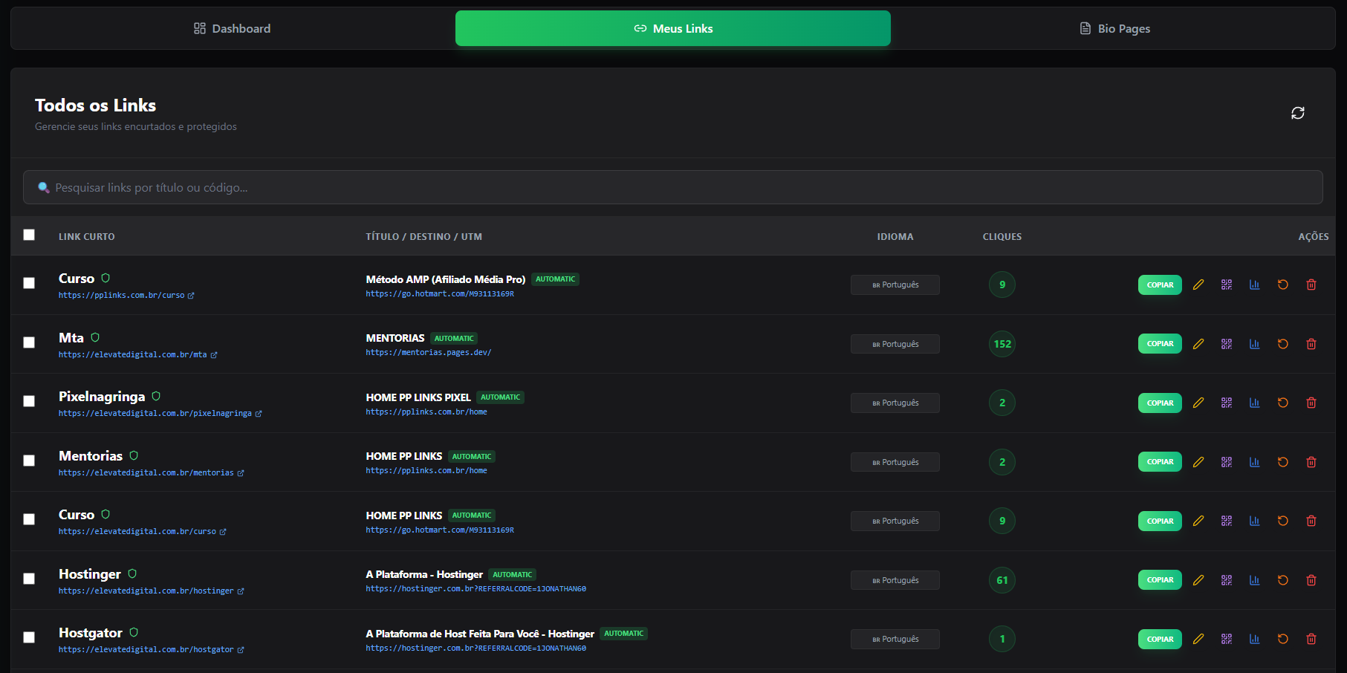Edit the Pixelnagringa link with pencil icon
The width and height of the screenshot is (1347, 673).
(1198, 403)
